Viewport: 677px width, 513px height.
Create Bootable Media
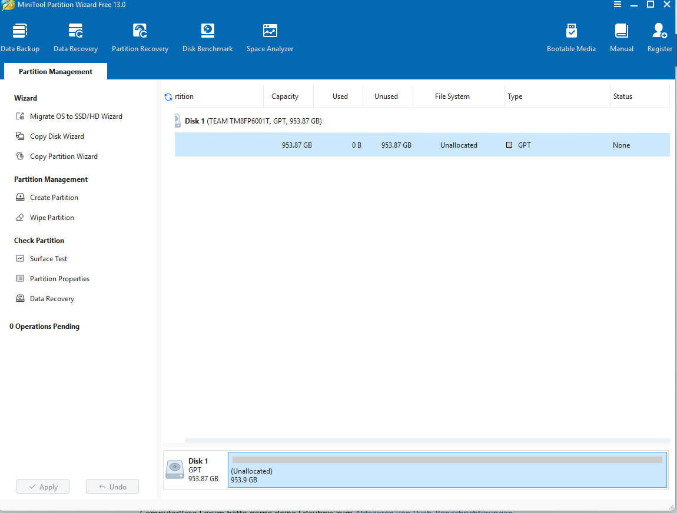571,38
